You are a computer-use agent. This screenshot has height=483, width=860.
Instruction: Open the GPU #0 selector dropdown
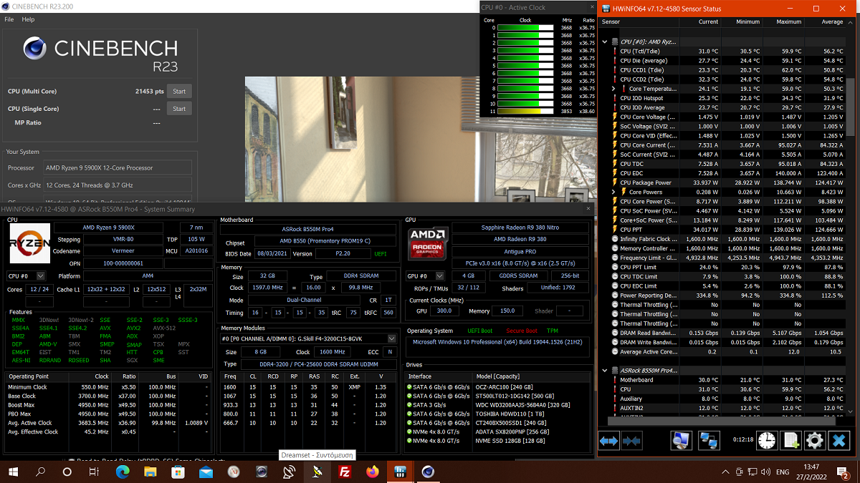[x=426, y=275]
